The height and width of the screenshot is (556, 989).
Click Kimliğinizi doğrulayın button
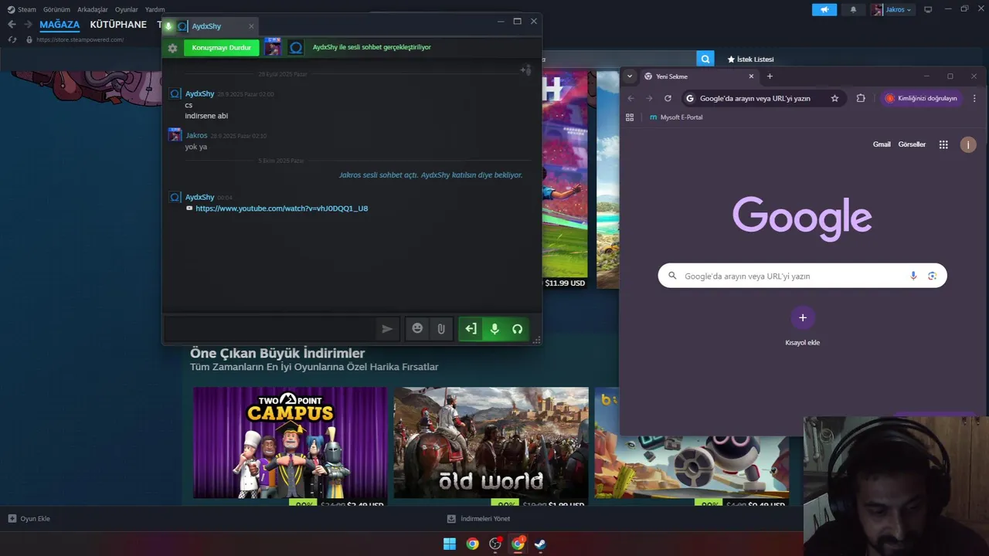tap(921, 98)
